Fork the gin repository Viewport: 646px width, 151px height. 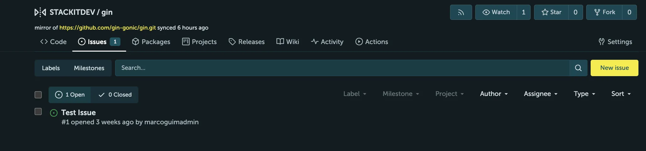[604, 12]
